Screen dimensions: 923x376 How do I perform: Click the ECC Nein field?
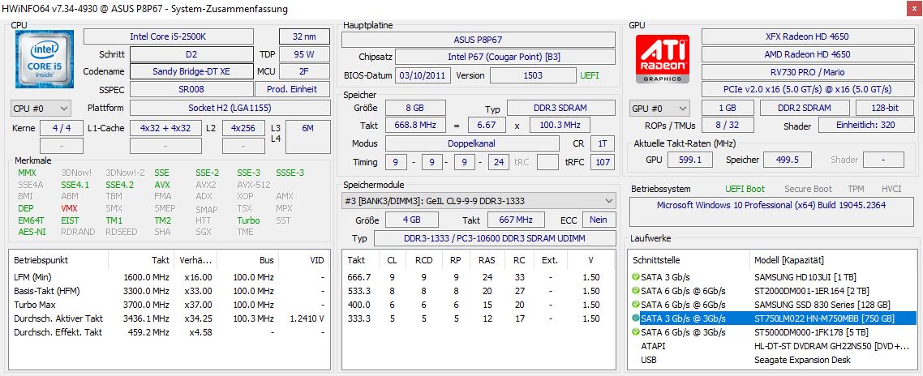(599, 220)
